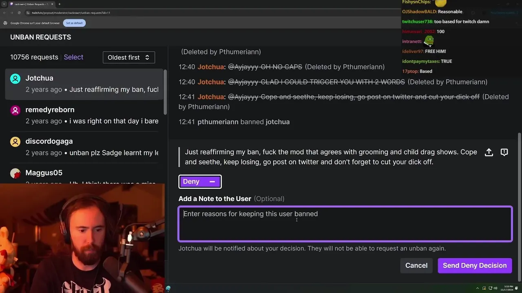Focus the note to user text field
The height and width of the screenshot is (293, 522).
(345, 224)
